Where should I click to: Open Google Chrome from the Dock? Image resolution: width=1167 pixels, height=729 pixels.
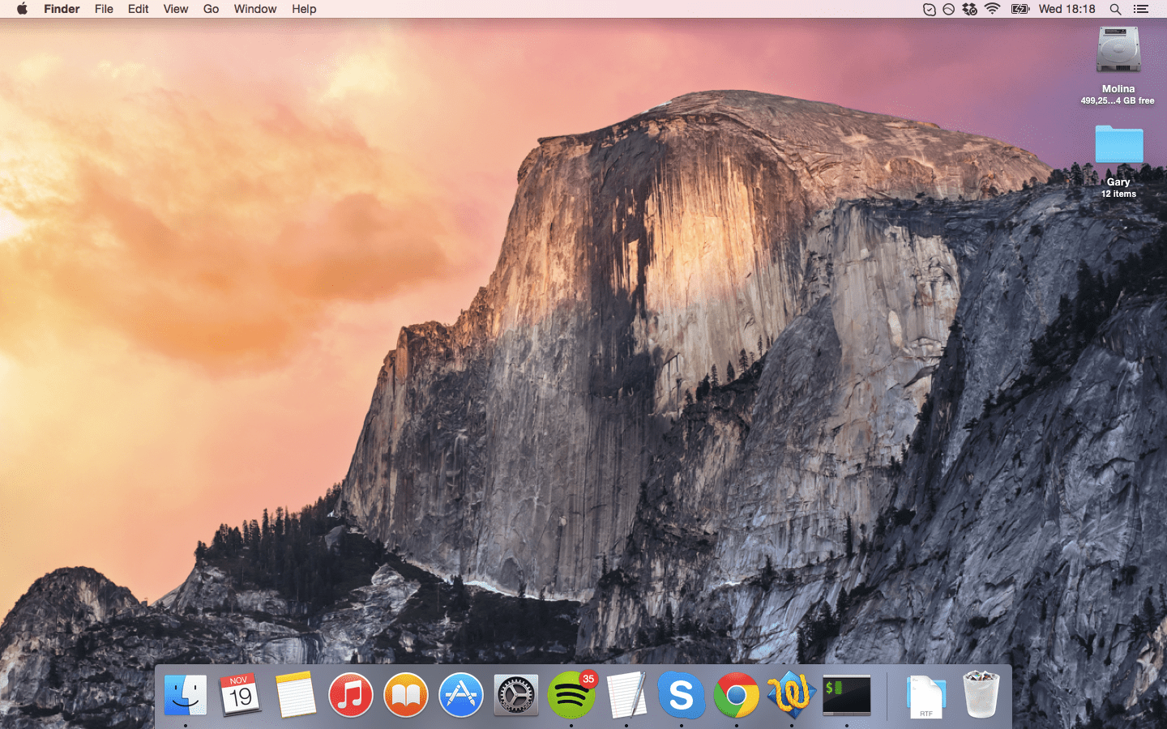point(737,695)
